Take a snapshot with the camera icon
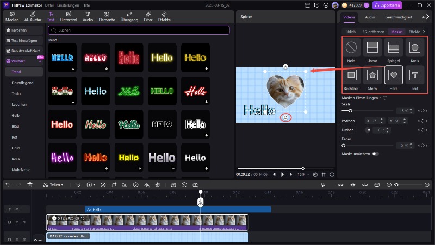This screenshot has width=435, height=245. click(x=315, y=174)
